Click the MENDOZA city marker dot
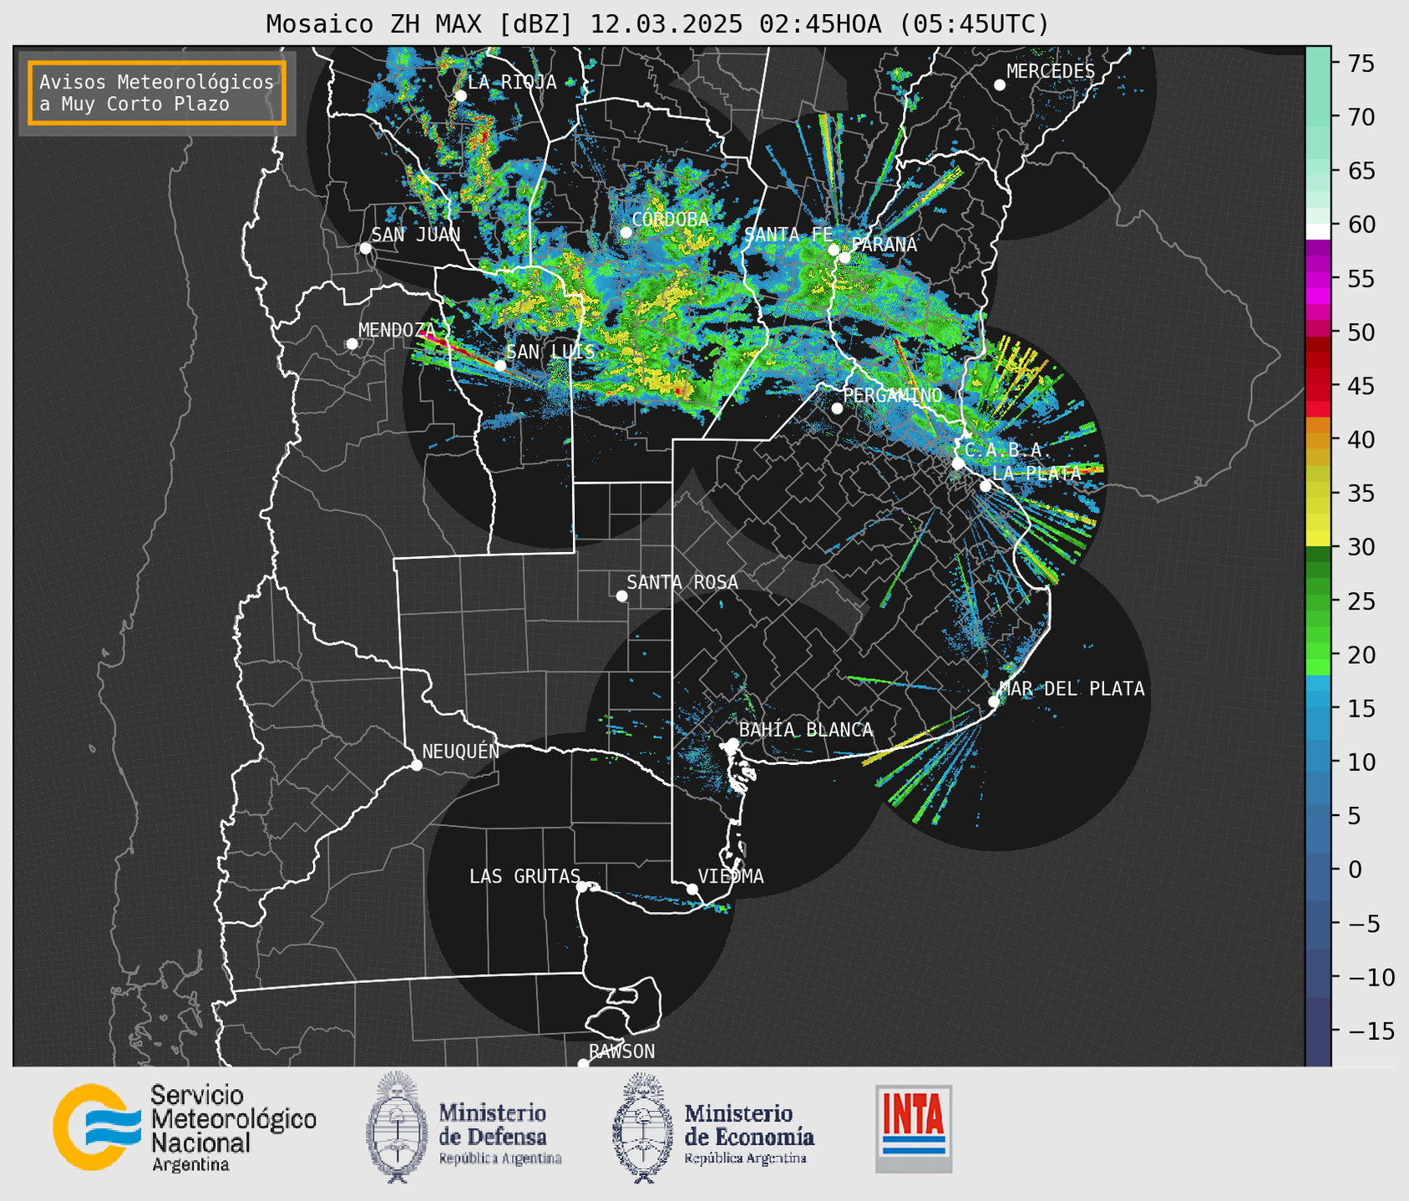 (352, 344)
